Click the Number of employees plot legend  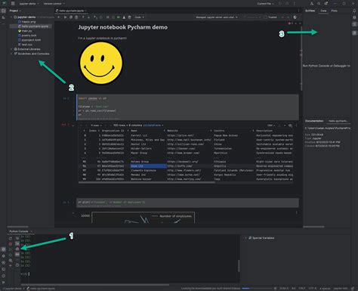172,216
